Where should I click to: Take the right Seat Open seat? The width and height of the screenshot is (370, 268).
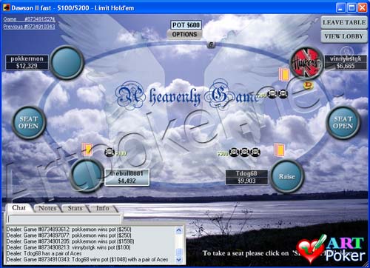343,123
